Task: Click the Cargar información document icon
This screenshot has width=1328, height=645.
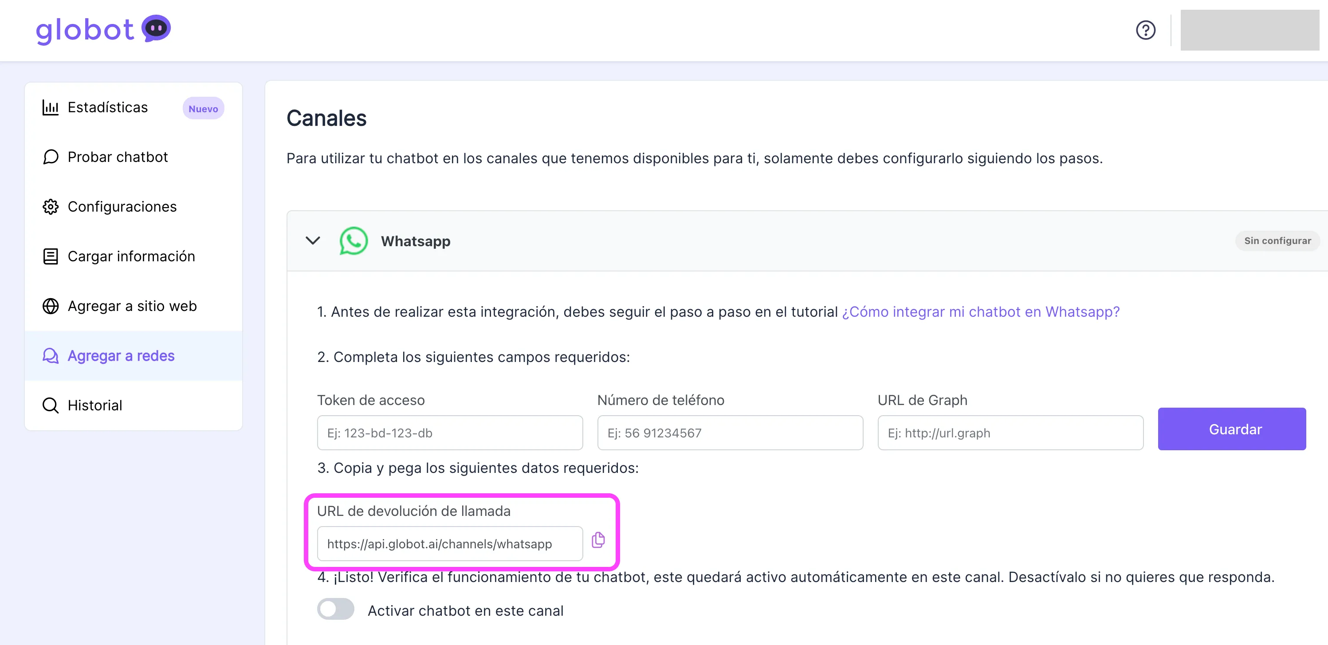Action: [x=50, y=256]
